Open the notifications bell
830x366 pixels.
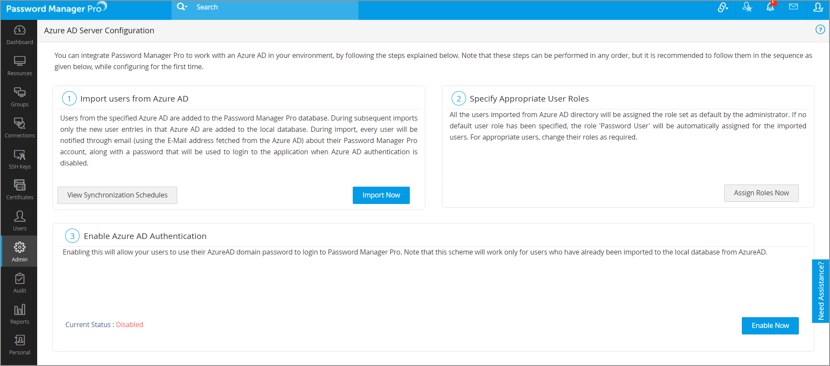(770, 7)
